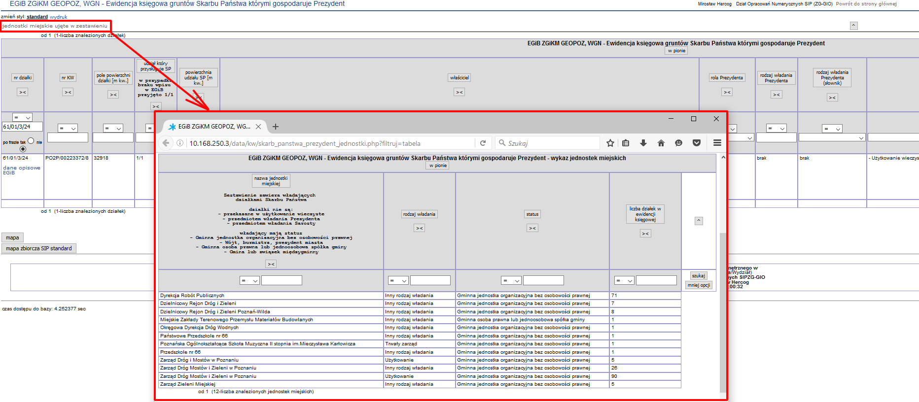Open new tab with plus icon
919x402 pixels.
tap(276, 127)
